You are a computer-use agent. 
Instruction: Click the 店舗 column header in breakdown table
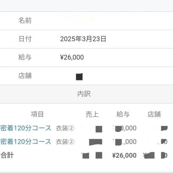[x=154, y=114]
